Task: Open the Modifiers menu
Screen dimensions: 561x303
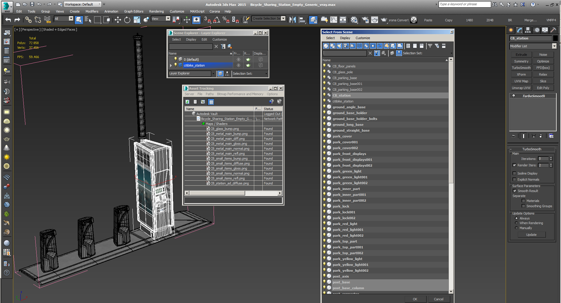Action: click(x=92, y=11)
